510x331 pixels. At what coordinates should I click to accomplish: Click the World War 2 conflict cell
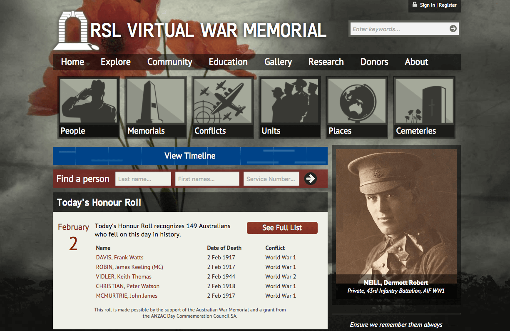click(281, 276)
